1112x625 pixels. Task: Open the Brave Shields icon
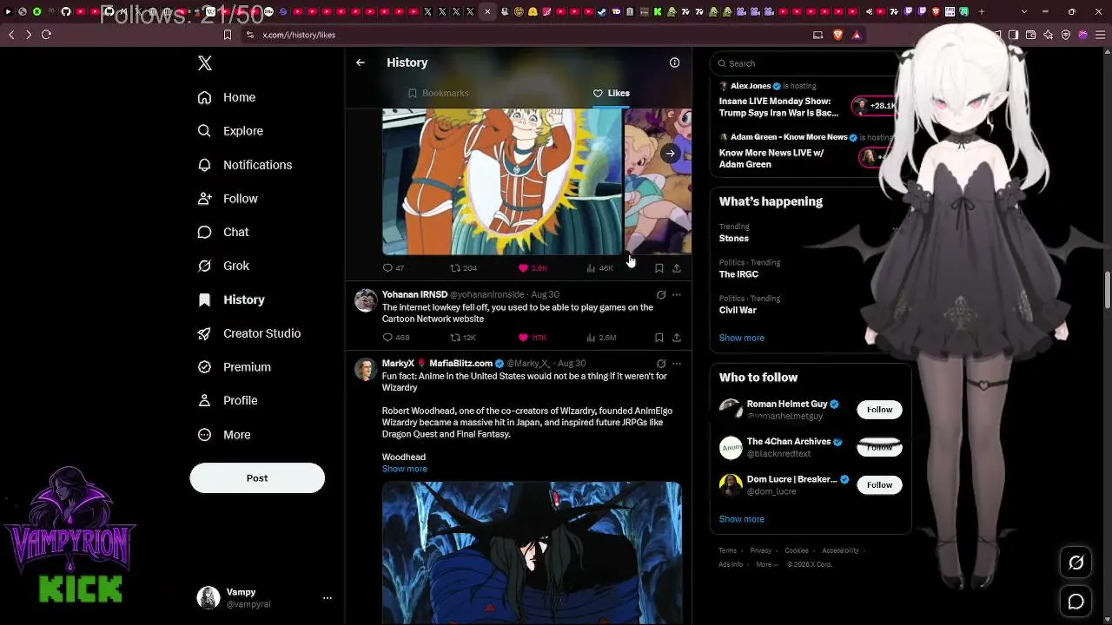pyautogui.click(x=838, y=35)
